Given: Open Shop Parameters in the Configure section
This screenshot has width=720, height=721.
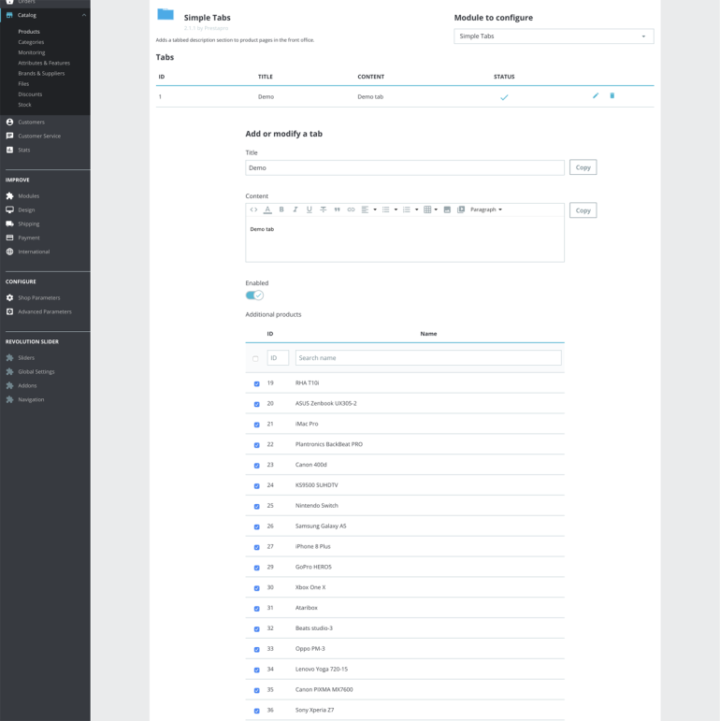Looking at the screenshot, I should click(39, 298).
